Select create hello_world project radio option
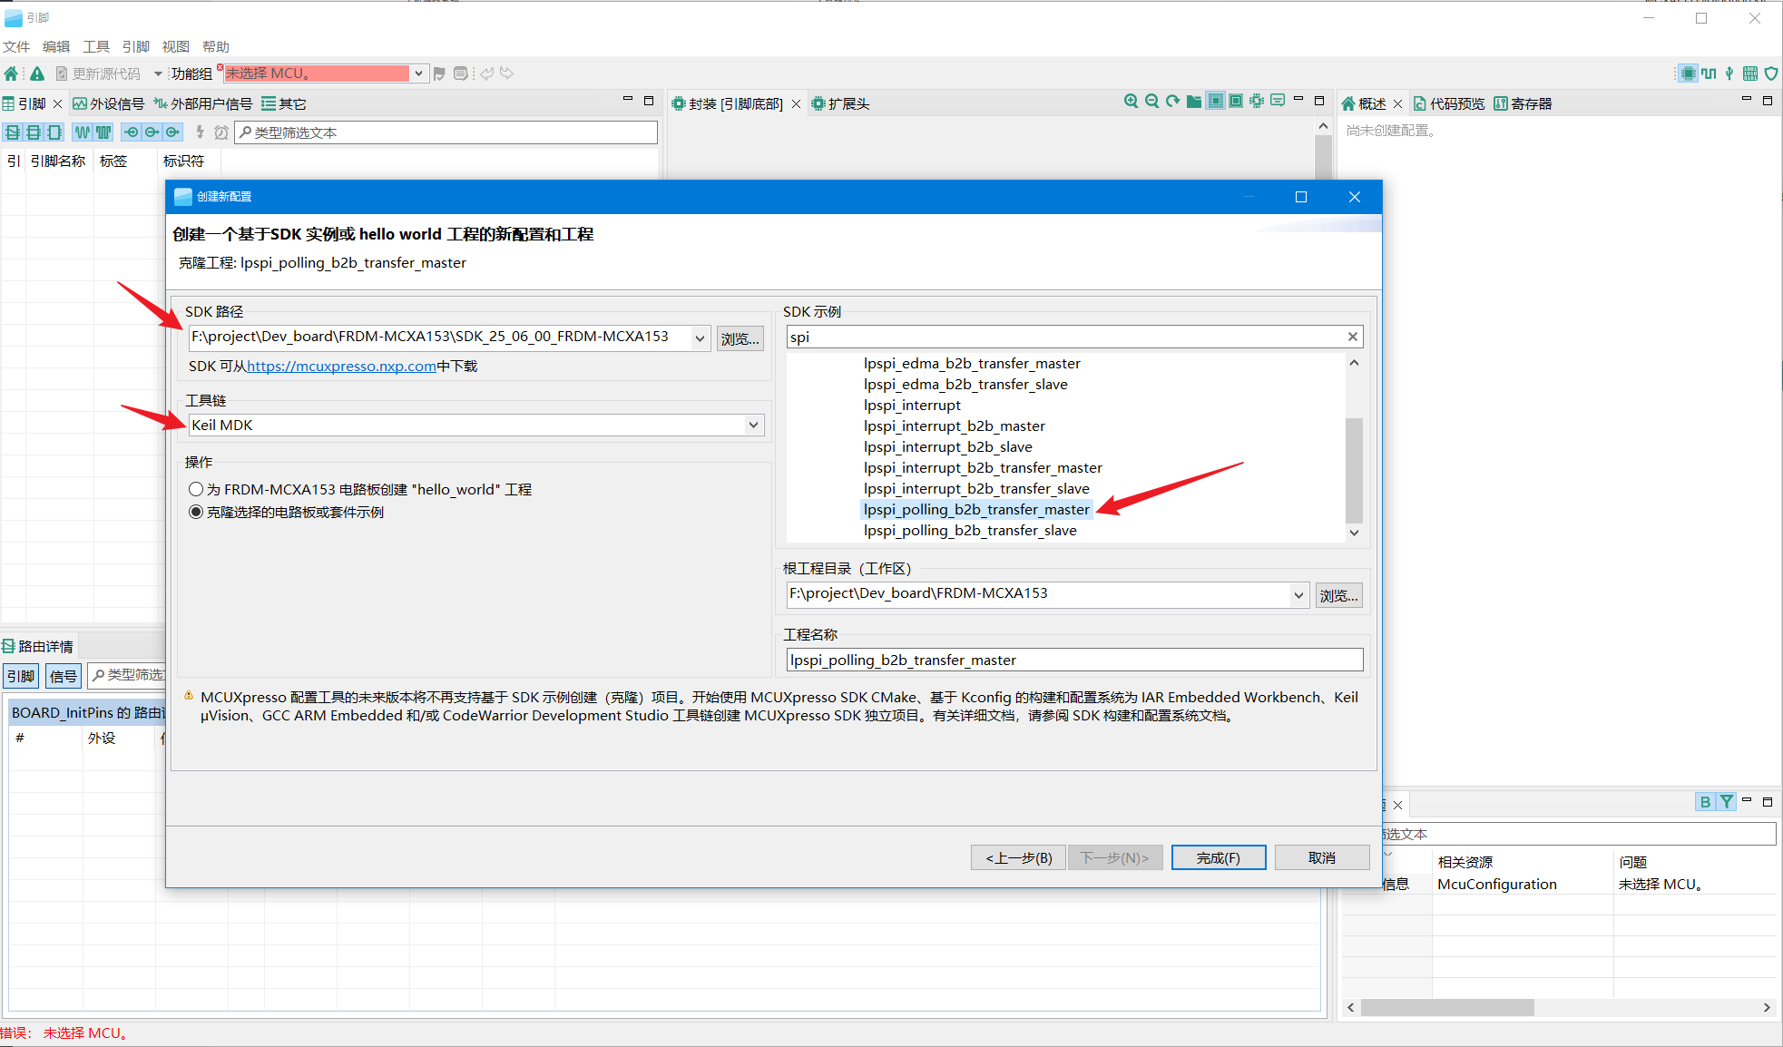Viewport: 1783px width, 1047px height. point(196,489)
